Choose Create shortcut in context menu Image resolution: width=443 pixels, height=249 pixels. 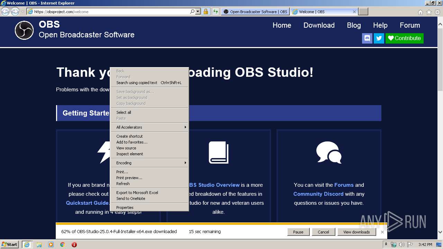(x=150, y=136)
